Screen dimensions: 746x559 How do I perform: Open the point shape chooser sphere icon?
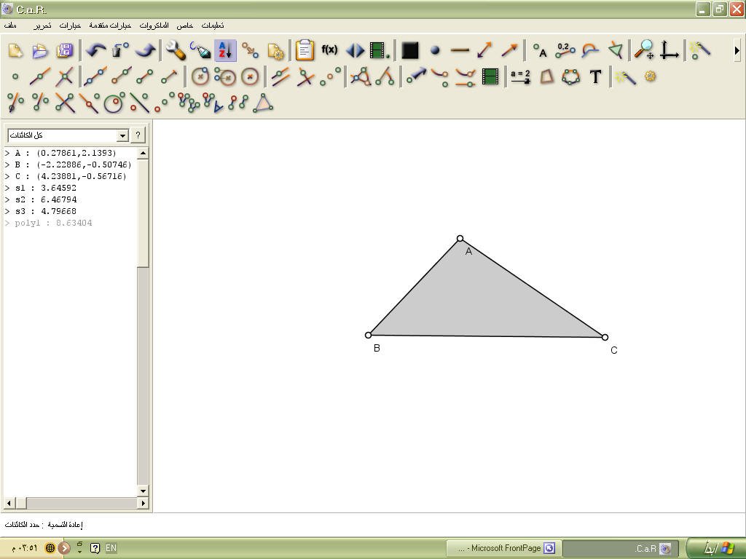435,50
